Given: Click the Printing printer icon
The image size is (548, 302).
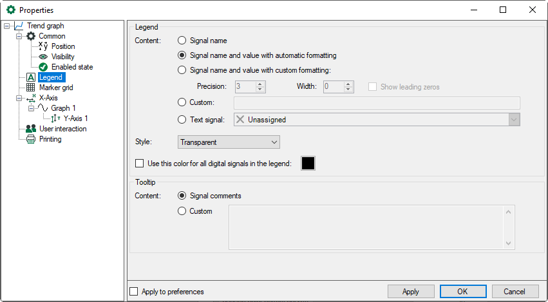Looking at the screenshot, I should 31,139.
